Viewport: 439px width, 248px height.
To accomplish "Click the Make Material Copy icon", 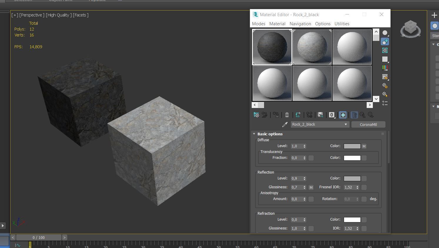I will coord(298,115).
